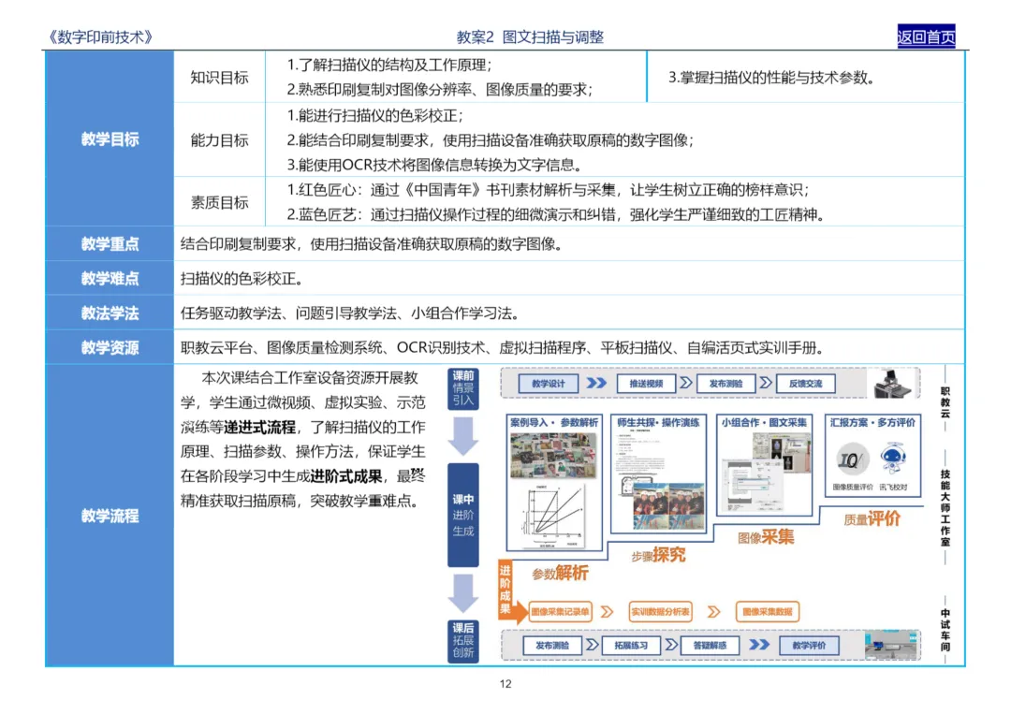This screenshot has width=1011, height=714.
Task: Click the workshop photo at bottom right
Action: (x=891, y=645)
